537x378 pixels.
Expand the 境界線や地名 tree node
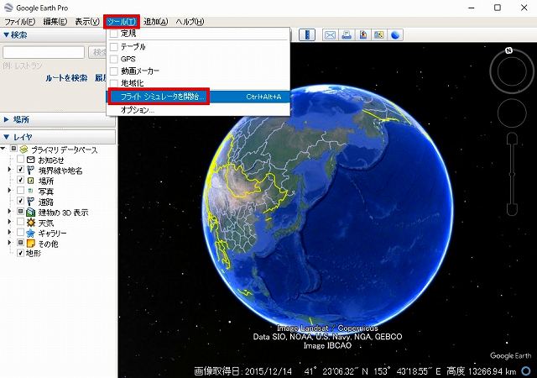coord(9,170)
